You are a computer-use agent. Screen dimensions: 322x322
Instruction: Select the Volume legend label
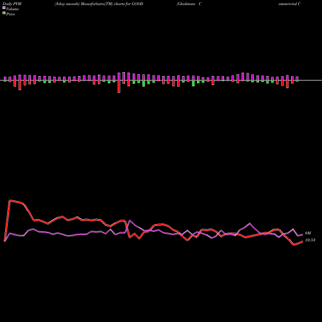point(12,9)
